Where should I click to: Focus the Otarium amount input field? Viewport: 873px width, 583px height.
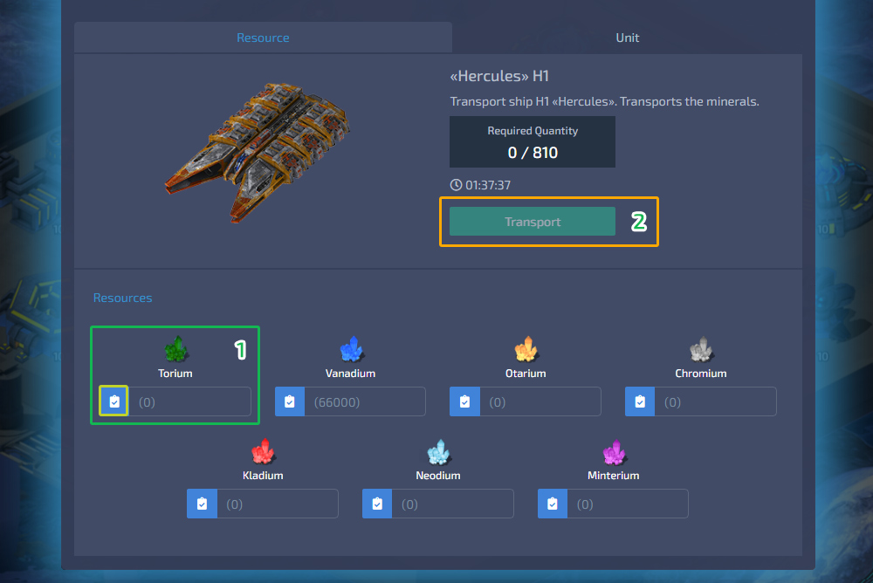coord(540,401)
